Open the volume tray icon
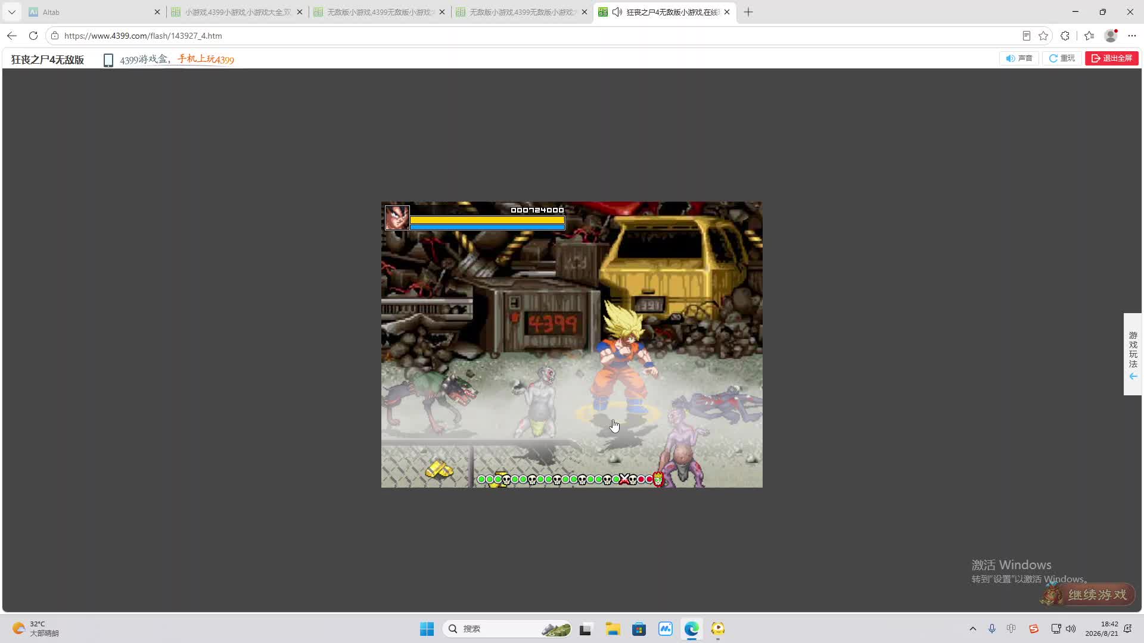This screenshot has height=643, width=1144. click(1071, 629)
